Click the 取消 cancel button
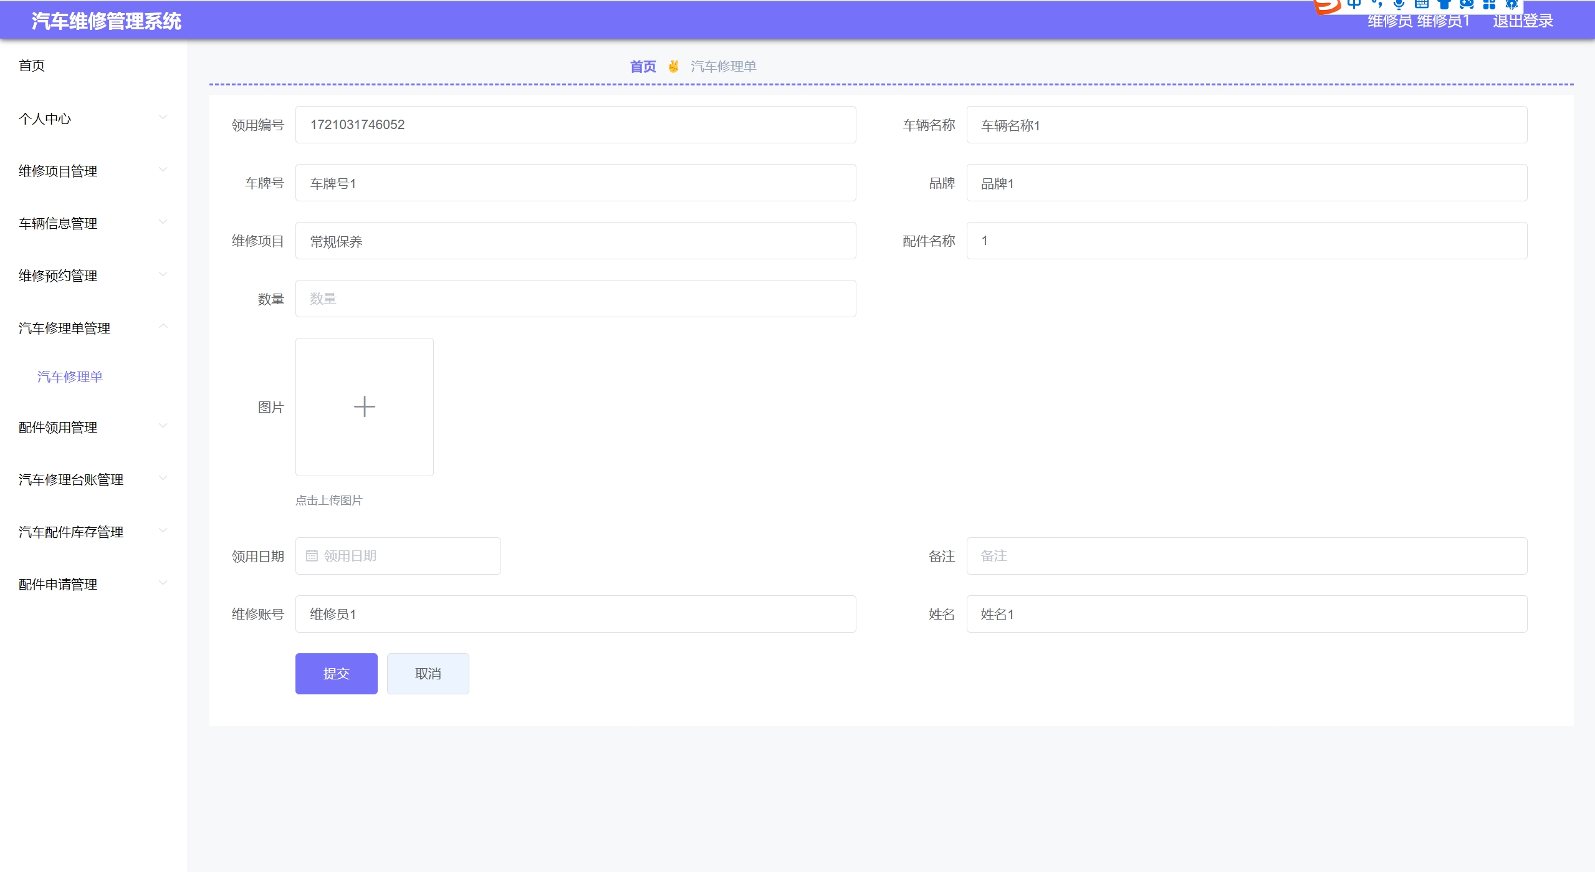The image size is (1595, 872). click(428, 673)
